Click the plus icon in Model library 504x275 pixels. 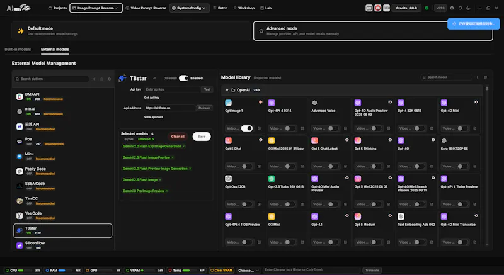point(478,77)
